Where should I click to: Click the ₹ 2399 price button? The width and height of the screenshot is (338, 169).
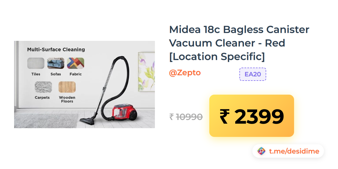point(252,116)
